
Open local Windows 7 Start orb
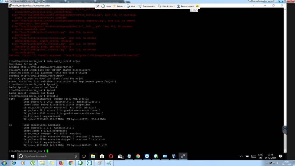4,163
